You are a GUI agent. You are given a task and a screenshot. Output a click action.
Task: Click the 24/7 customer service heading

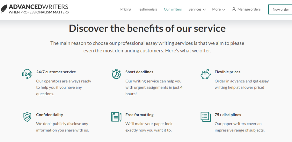click(x=56, y=72)
